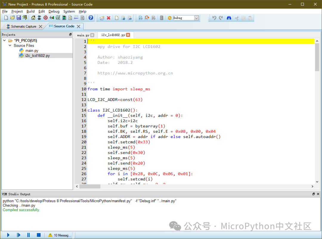Undo last edit with the undo arrow
Viewport: 322px width, 239px height.
(214, 18)
